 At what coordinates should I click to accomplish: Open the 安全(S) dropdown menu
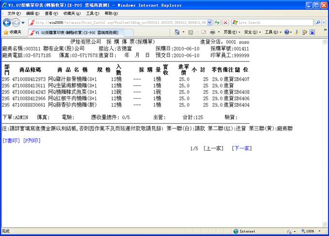251,32
